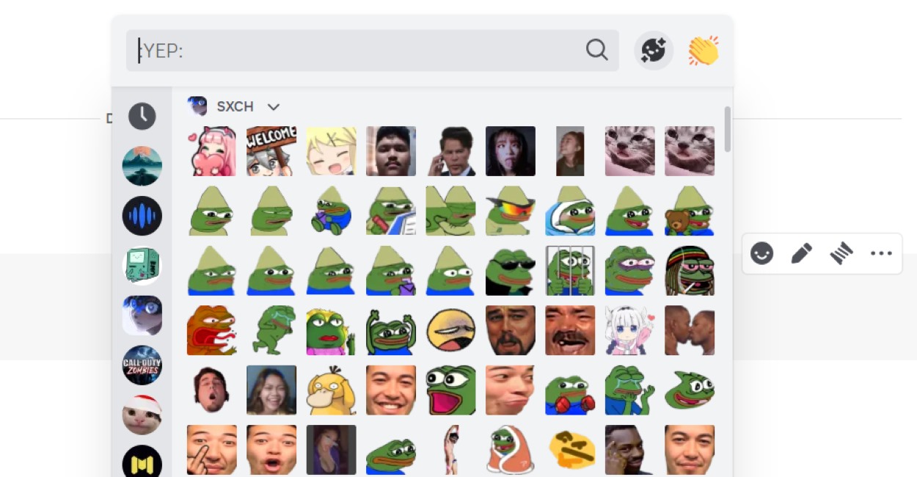The image size is (917, 477).
Task: Pick the white-haired anime girl with horns emoji
Action: click(630, 330)
